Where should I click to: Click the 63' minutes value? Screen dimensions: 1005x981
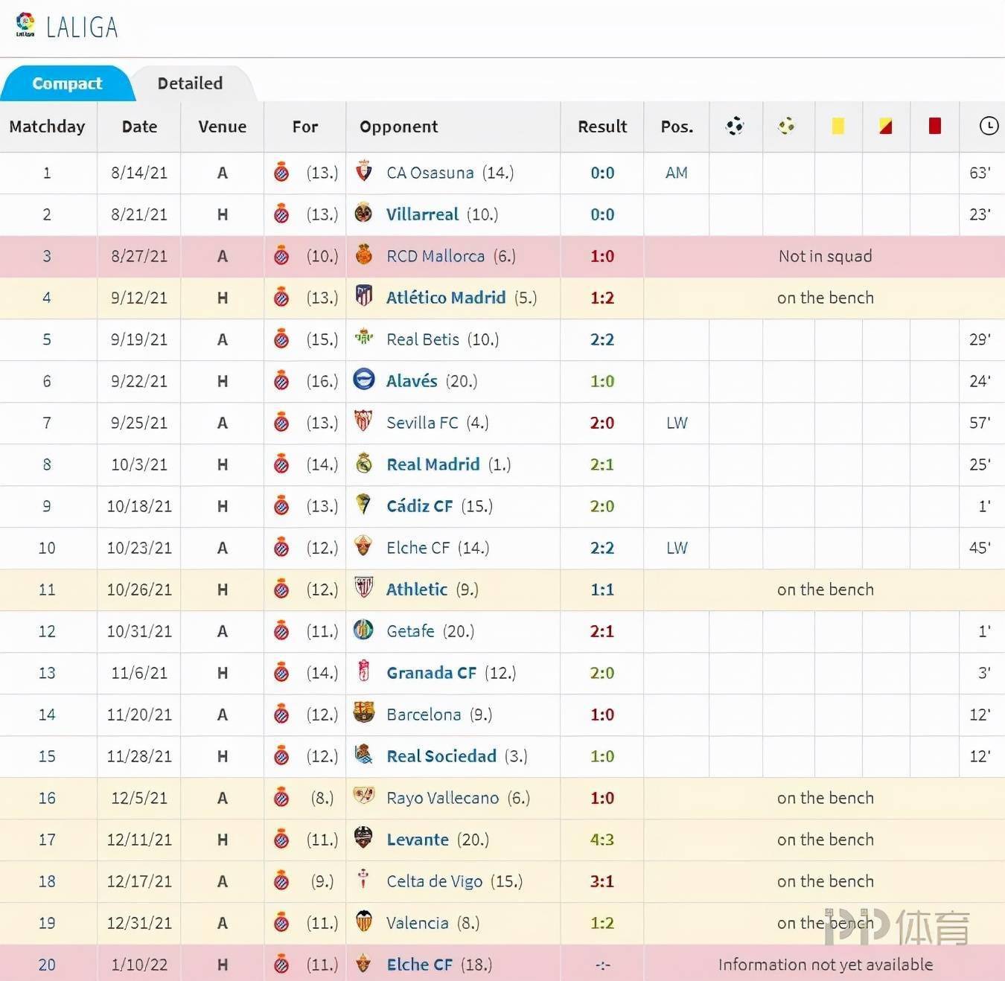(980, 173)
